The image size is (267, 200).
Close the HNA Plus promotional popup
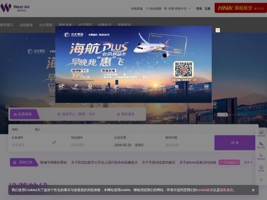[x=217, y=30]
